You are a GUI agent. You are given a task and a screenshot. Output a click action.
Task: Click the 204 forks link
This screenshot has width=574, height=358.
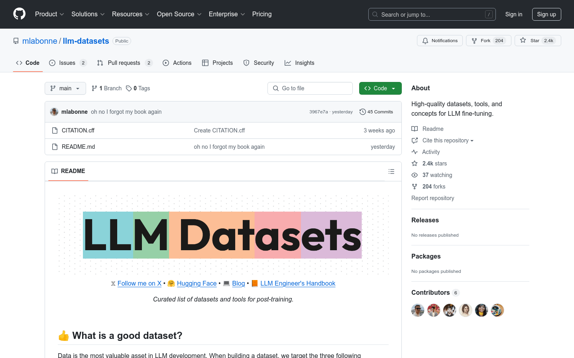click(429, 187)
